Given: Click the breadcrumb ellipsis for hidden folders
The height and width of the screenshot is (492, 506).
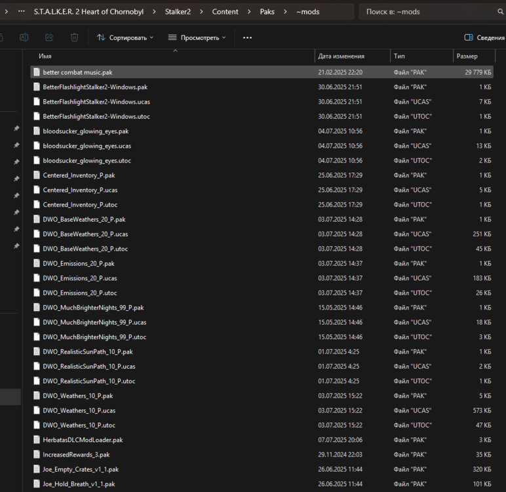Looking at the screenshot, I should 21,12.
